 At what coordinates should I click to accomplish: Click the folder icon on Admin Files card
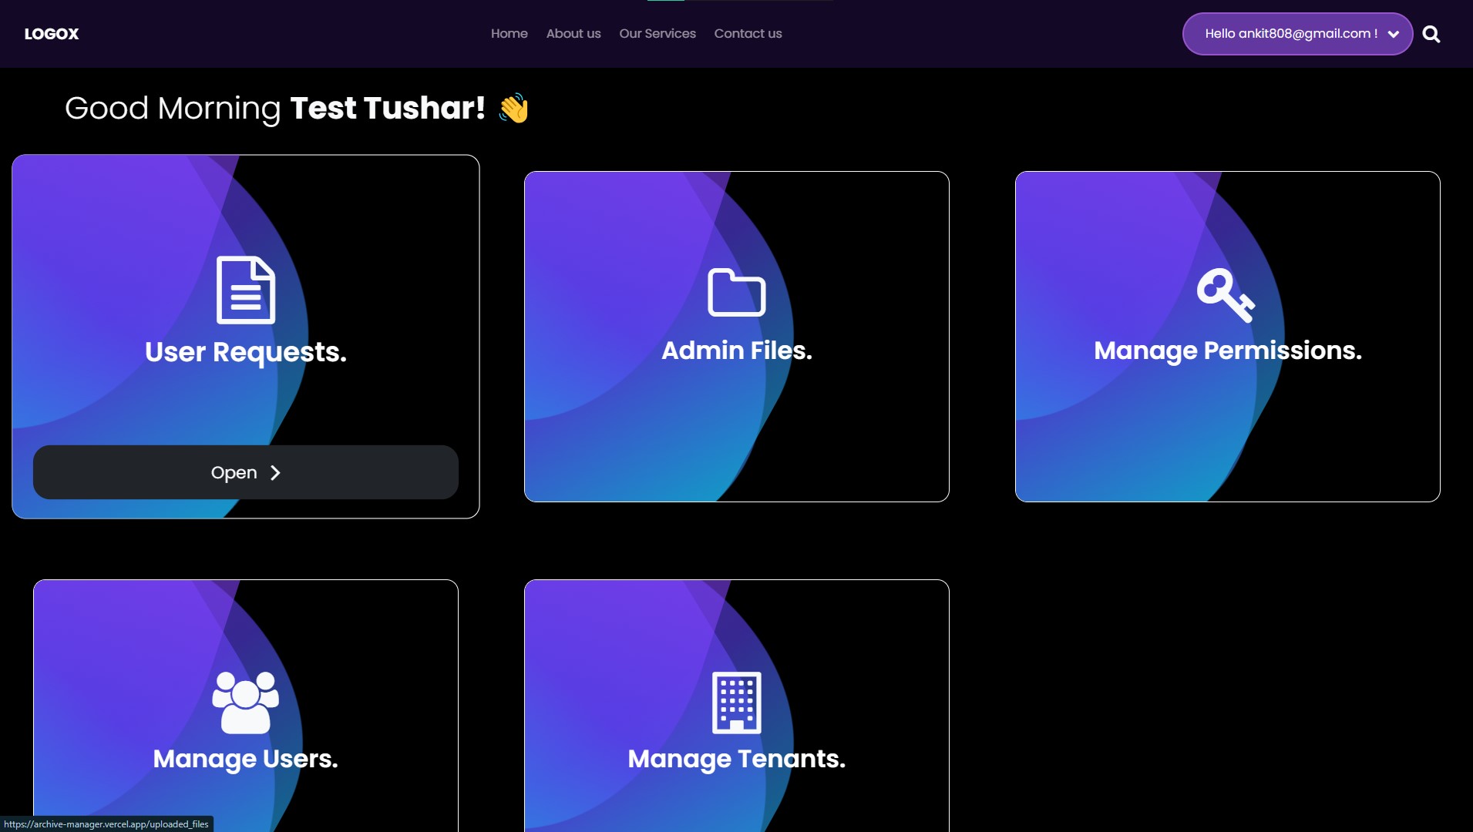point(736,292)
